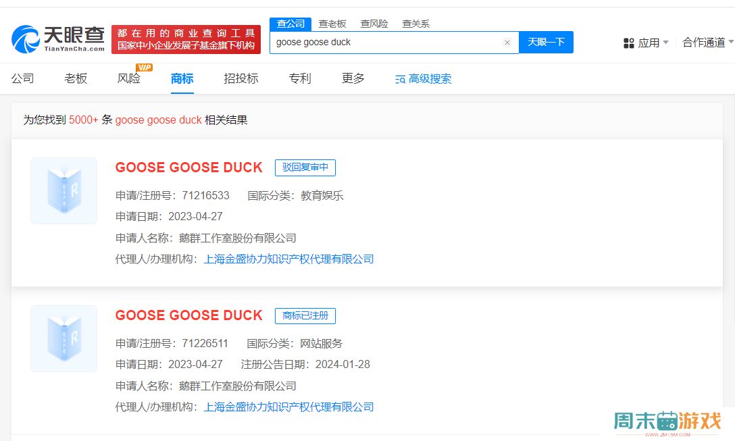
Task: Select the 查老板 search mode tab
Action: pyautogui.click(x=332, y=24)
